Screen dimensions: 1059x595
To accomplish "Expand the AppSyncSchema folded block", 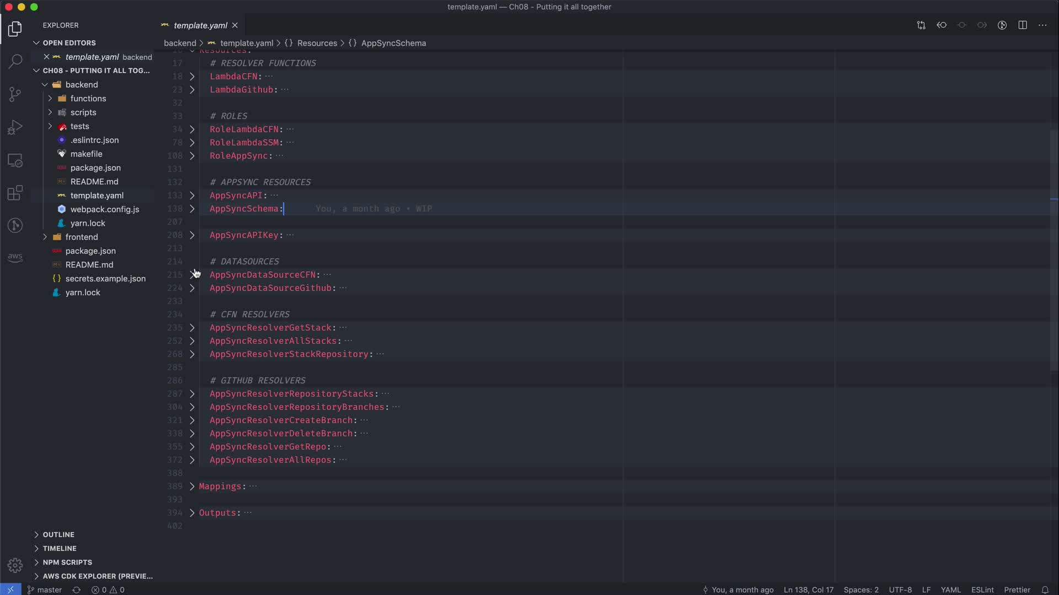I will 192,209.
